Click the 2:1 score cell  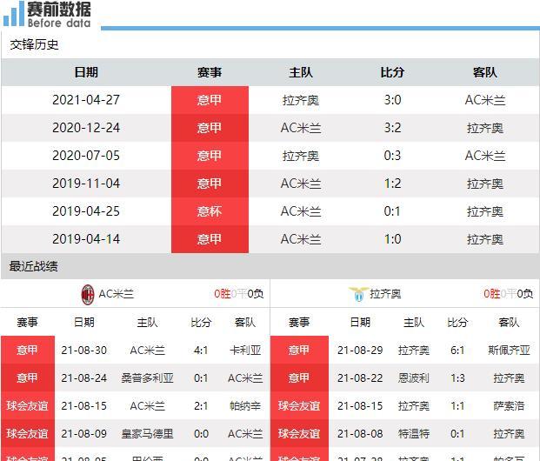(x=201, y=406)
